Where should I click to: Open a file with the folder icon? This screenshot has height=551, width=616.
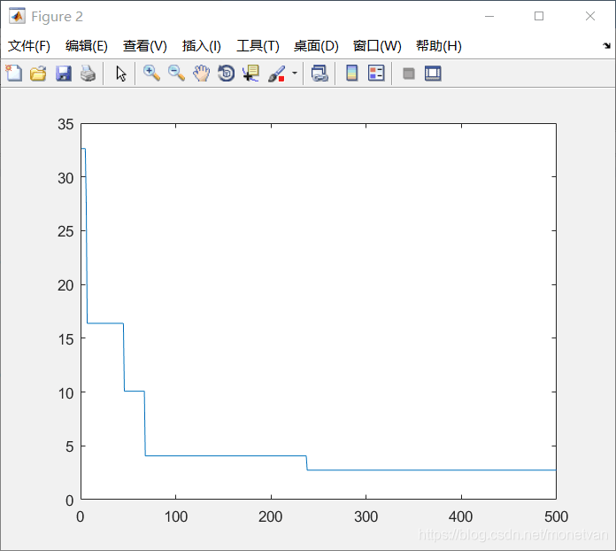tap(38, 74)
